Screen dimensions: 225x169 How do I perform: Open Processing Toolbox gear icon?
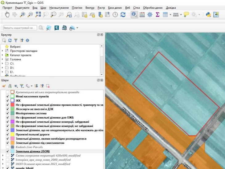(150, 15)
